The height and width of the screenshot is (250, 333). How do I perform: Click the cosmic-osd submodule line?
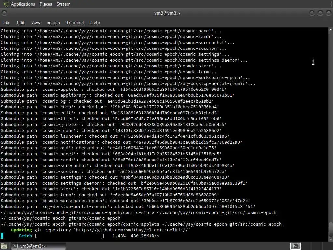(x=108, y=148)
